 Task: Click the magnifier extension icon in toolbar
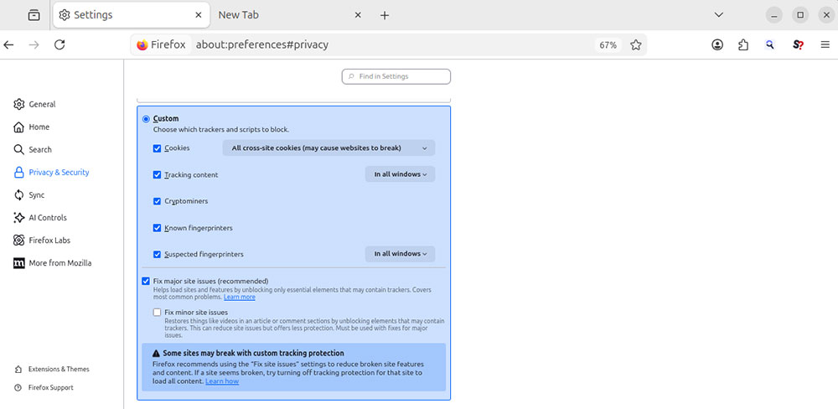(769, 45)
